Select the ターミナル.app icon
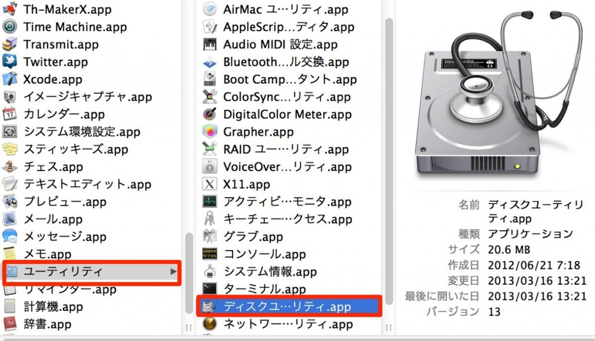This screenshot has height=341, width=595. [209, 288]
